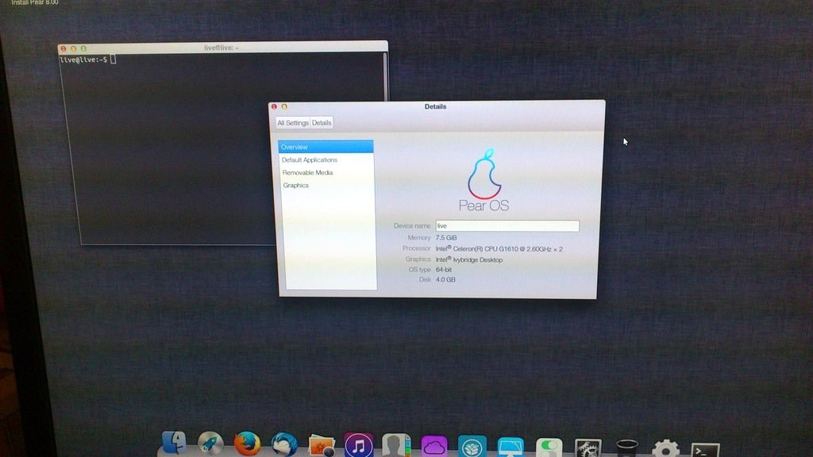The width and height of the screenshot is (813, 457).
Task: Open the trash can in the dock
Action: (626, 447)
